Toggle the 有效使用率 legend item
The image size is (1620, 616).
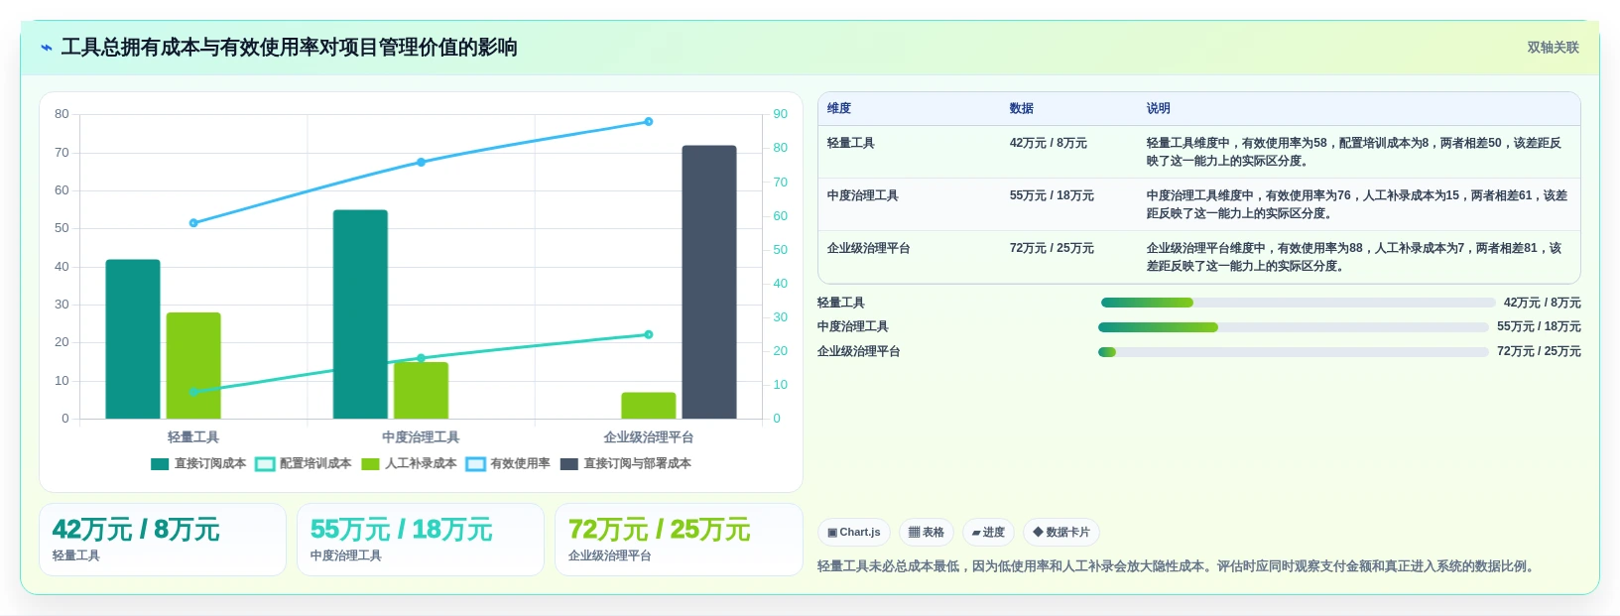508,463
